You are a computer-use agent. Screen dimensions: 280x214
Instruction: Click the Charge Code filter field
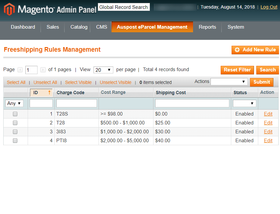pos(76,103)
